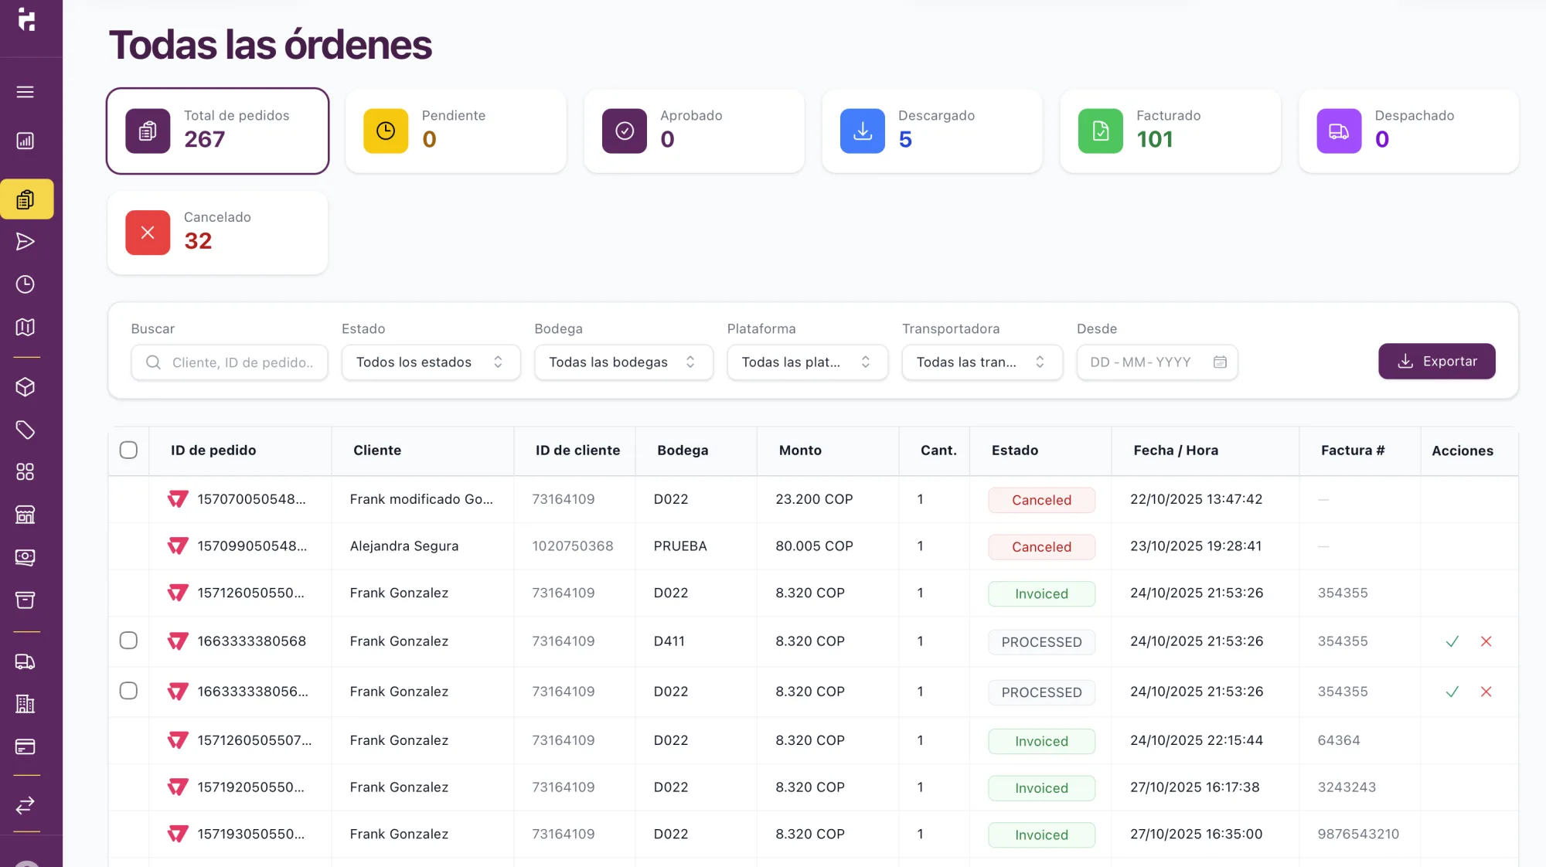Open the four-squares grid sidebar icon
Screen dimensions: 1546x867
coord(26,471)
